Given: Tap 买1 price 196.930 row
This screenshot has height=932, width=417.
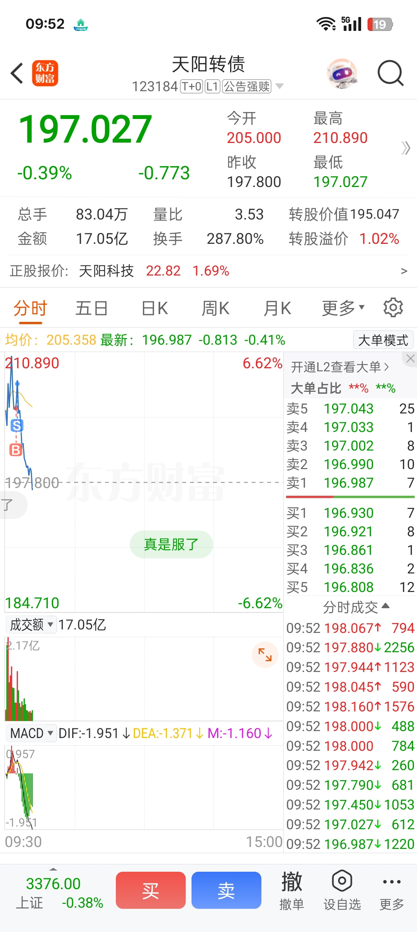Looking at the screenshot, I should pyautogui.click(x=350, y=513).
